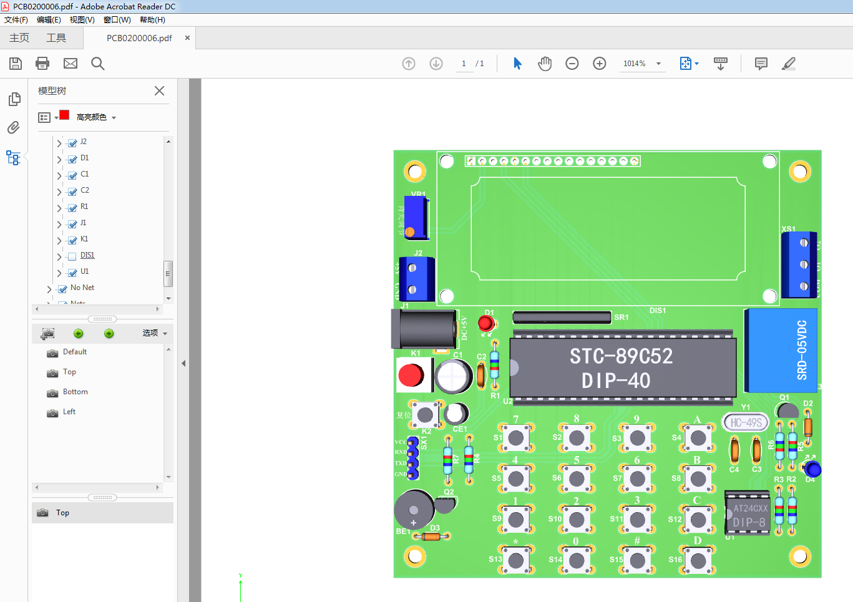Close the PCB0200006.pdf tab
The image size is (853, 602).
[187, 38]
